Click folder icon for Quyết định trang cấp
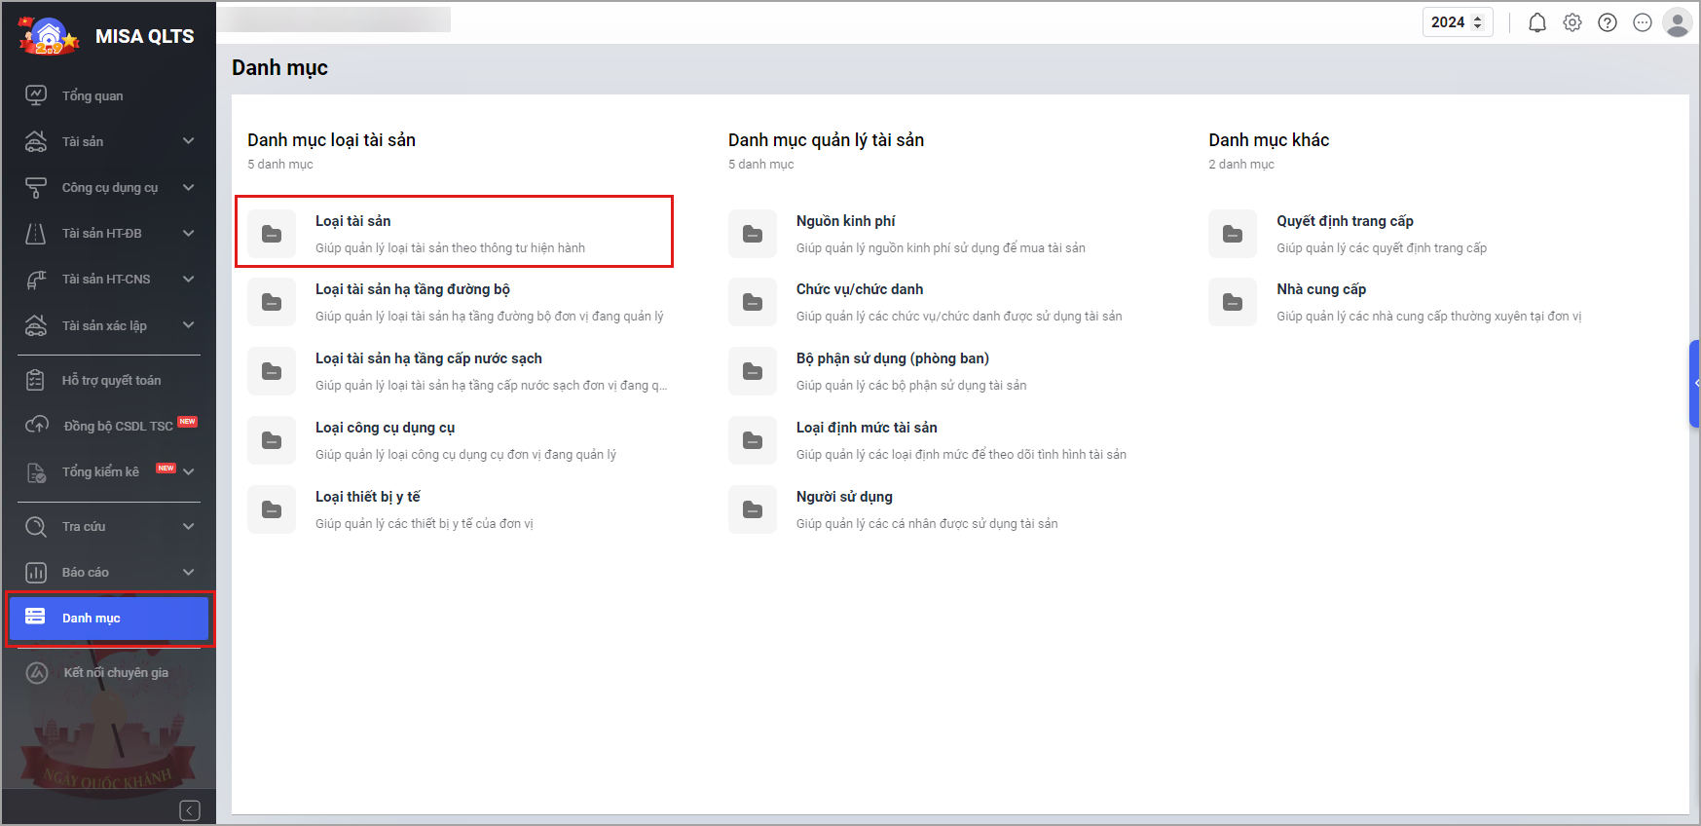Image resolution: width=1701 pixels, height=826 pixels. click(1233, 234)
